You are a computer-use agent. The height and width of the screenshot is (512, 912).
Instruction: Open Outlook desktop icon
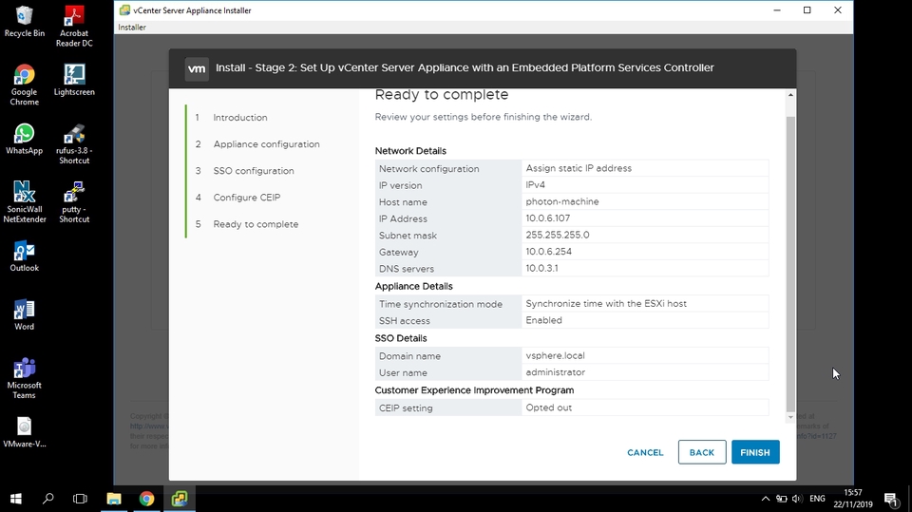pos(25,256)
